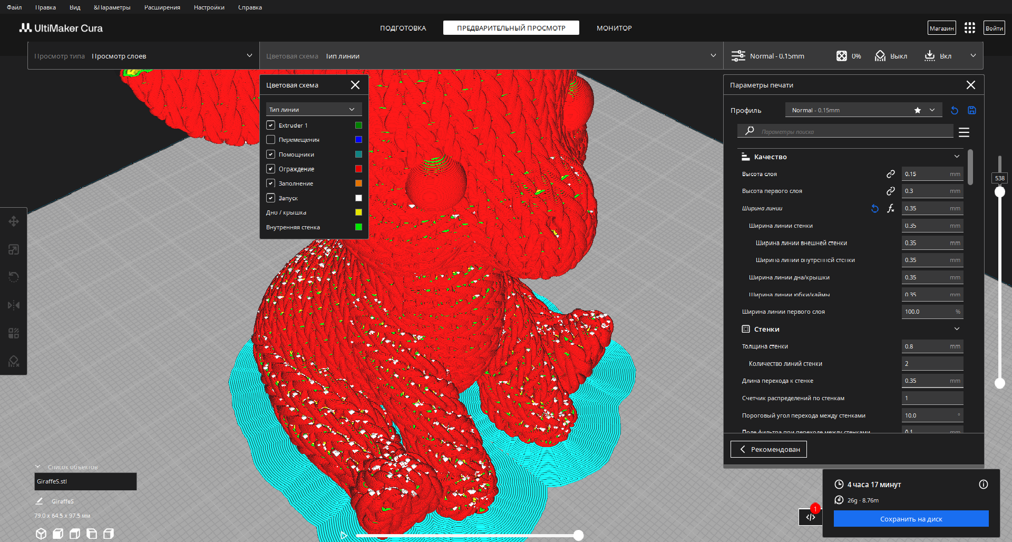This screenshot has height=542, width=1012.
Task: Switch to right side view icon
Action: [109, 534]
